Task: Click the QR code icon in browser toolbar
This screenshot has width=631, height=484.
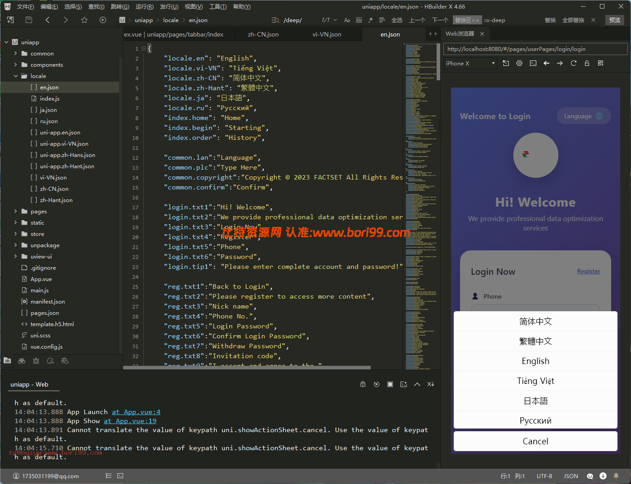Action: point(600,63)
